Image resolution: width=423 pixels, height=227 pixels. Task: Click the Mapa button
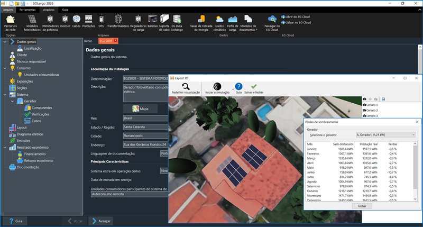140,108
